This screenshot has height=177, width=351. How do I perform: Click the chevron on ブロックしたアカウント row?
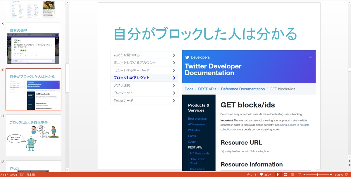pos(174,78)
